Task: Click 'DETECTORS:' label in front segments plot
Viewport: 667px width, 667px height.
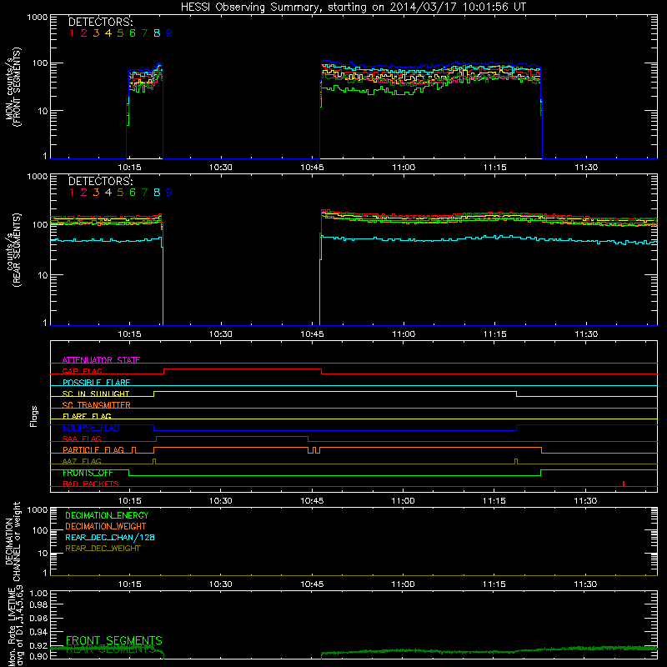Action: pyautogui.click(x=100, y=22)
